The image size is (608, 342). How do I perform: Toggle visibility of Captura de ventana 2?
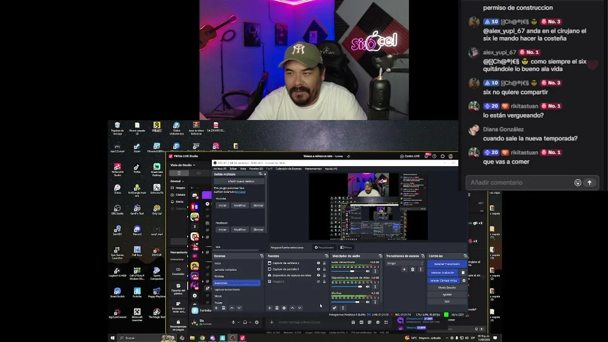(x=318, y=263)
